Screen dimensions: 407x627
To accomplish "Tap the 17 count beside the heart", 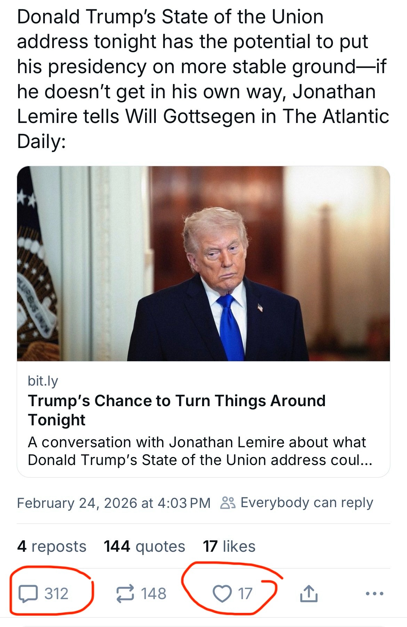I will pyautogui.click(x=245, y=594).
